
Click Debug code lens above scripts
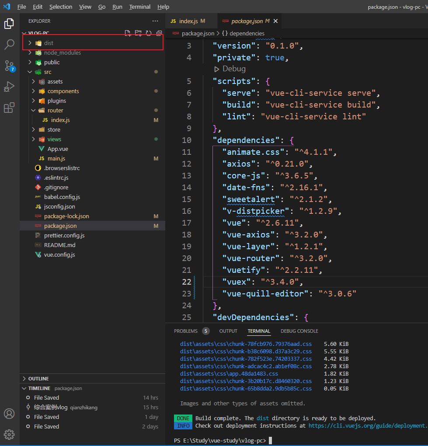point(234,69)
